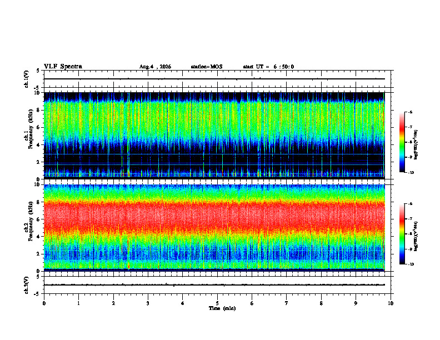Click the ch.1 spectrogram color scale bar
The image size is (440, 340).
click(402, 142)
